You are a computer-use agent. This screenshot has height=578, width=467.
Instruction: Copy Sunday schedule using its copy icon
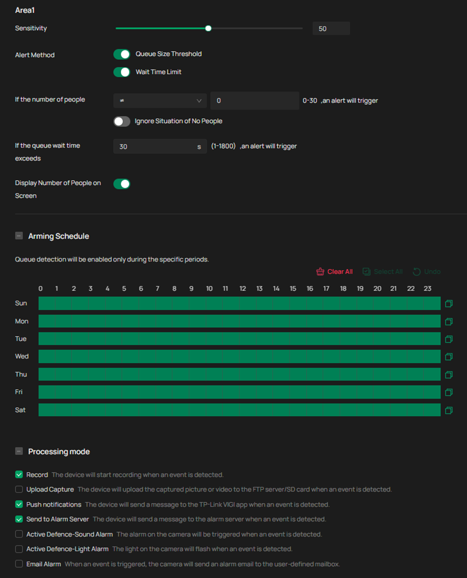click(449, 304)
